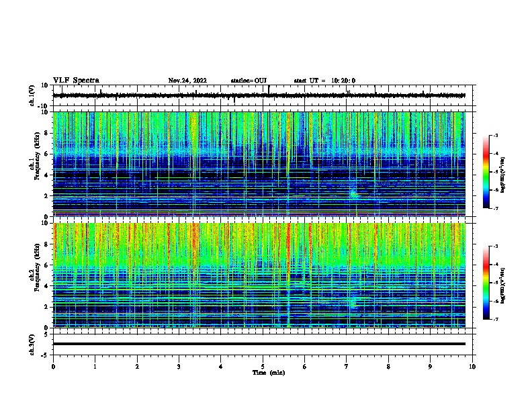
Task: Click time axis tick label "1"
Action: pos(95,367)
